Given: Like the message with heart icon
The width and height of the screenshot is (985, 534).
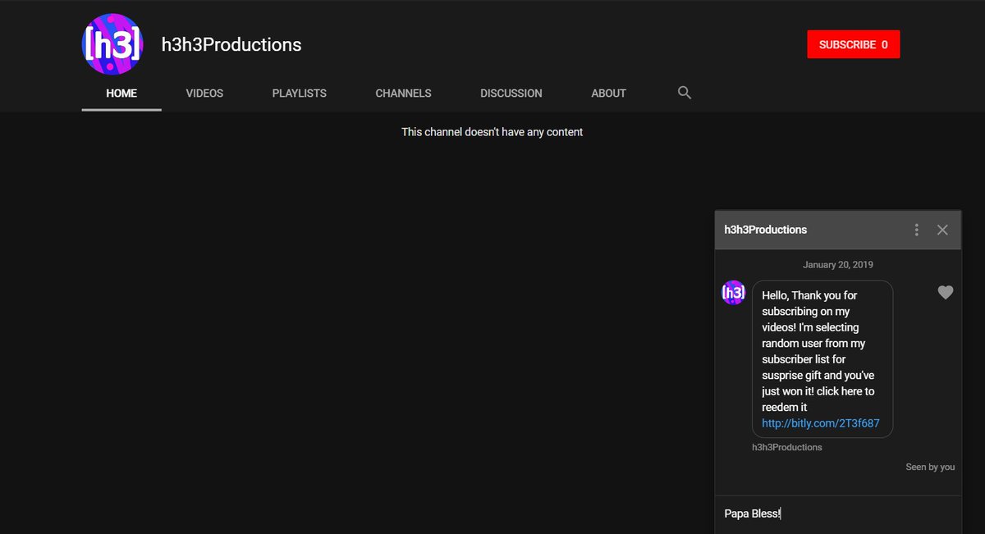Looking at the screenshot, I should 946,292.
